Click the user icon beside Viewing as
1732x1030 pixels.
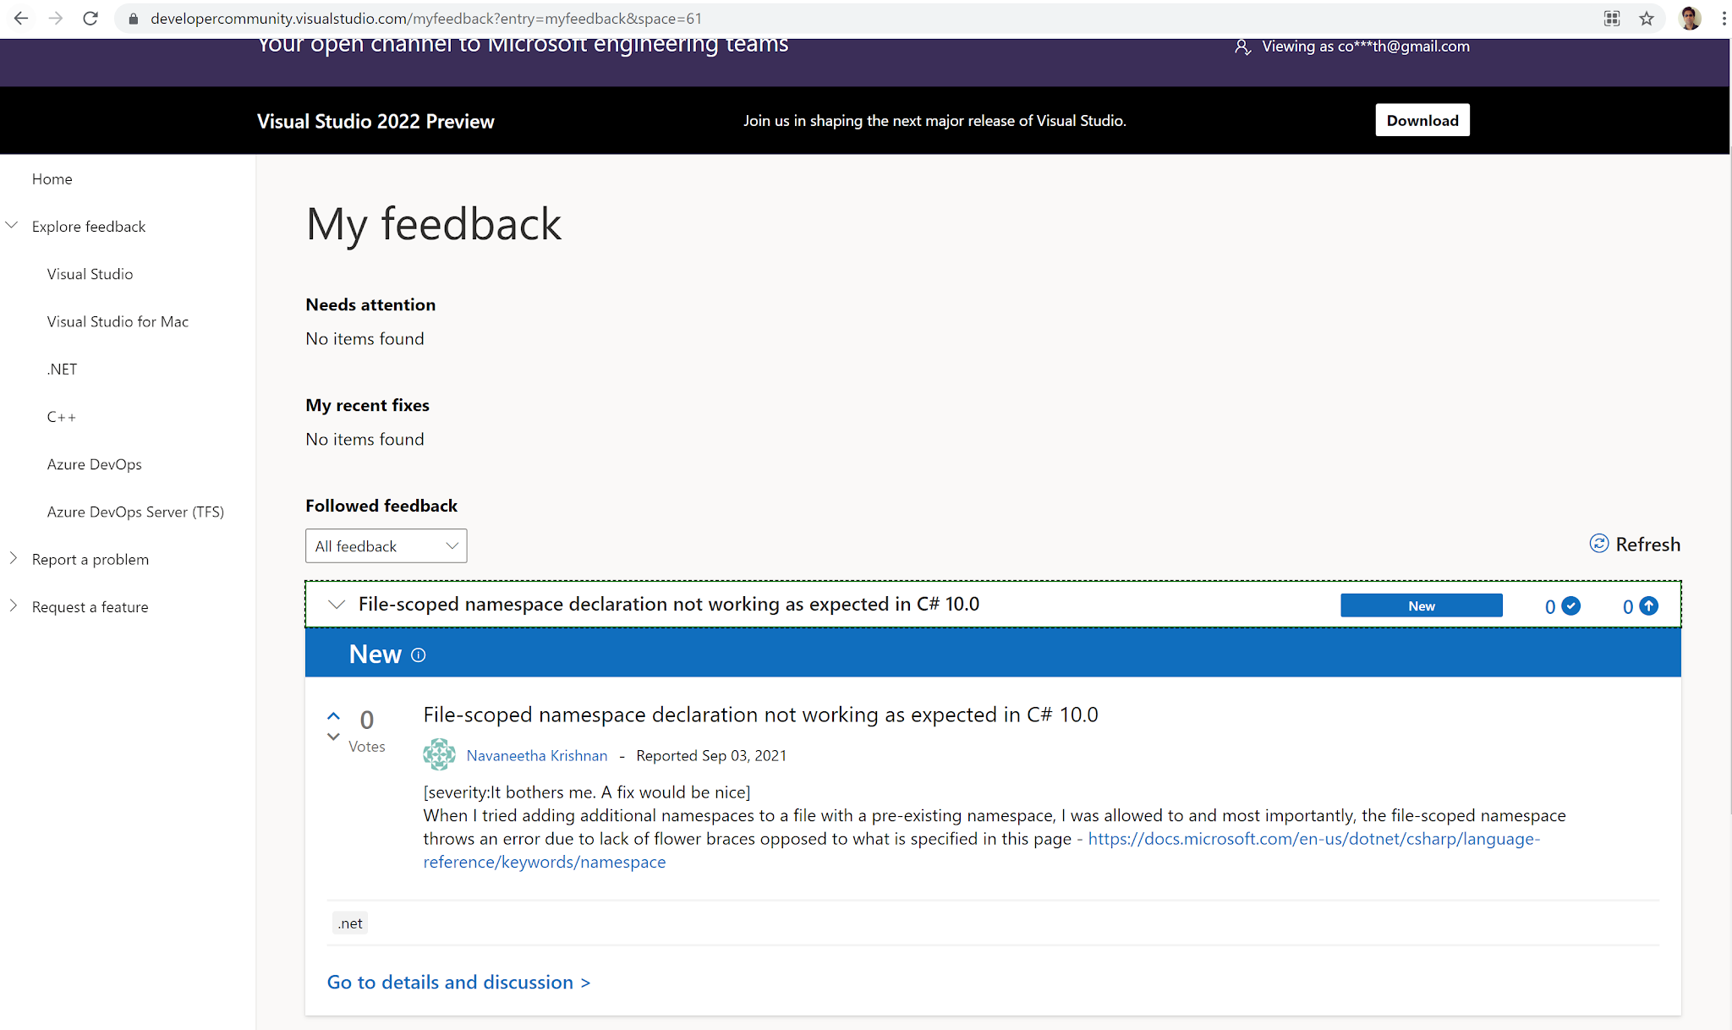pos(1242,47)
